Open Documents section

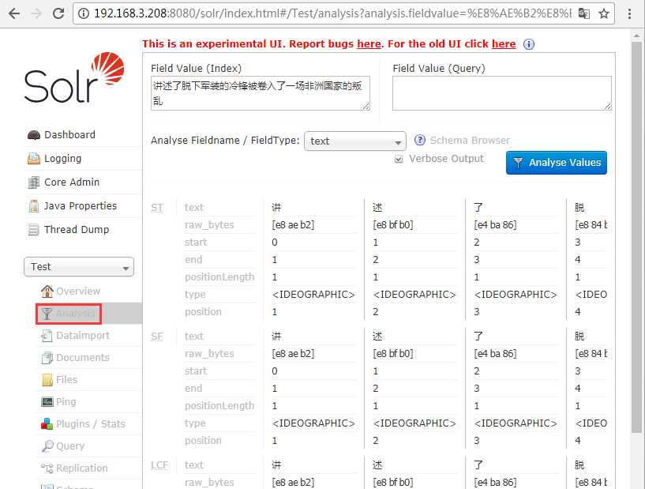pyautogui.click(x=83, y=357)
